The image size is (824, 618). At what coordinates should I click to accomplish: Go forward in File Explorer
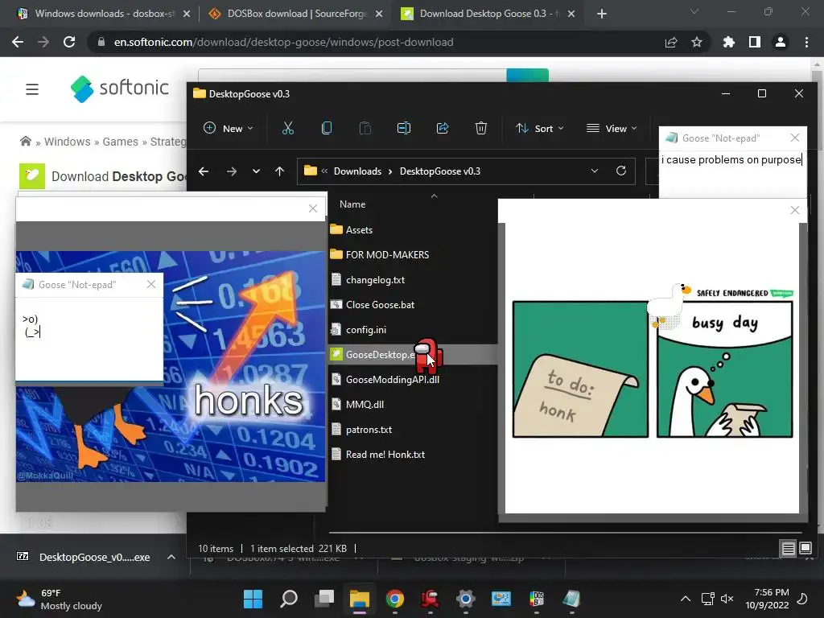point(231,171)
